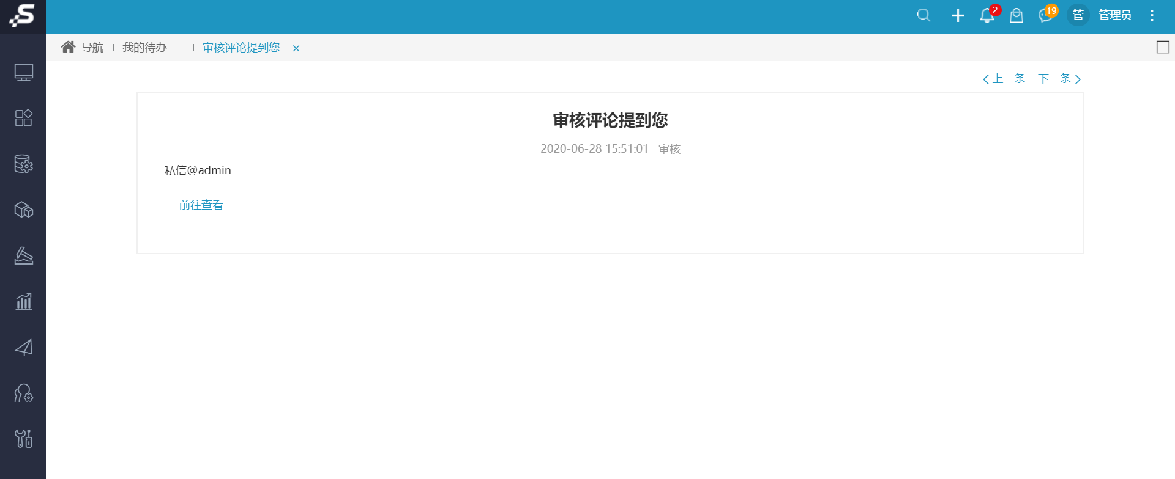Click the search magnifier icon
Image resolution: width=1175 pixels, height=479 pixels.
(923, 15)
